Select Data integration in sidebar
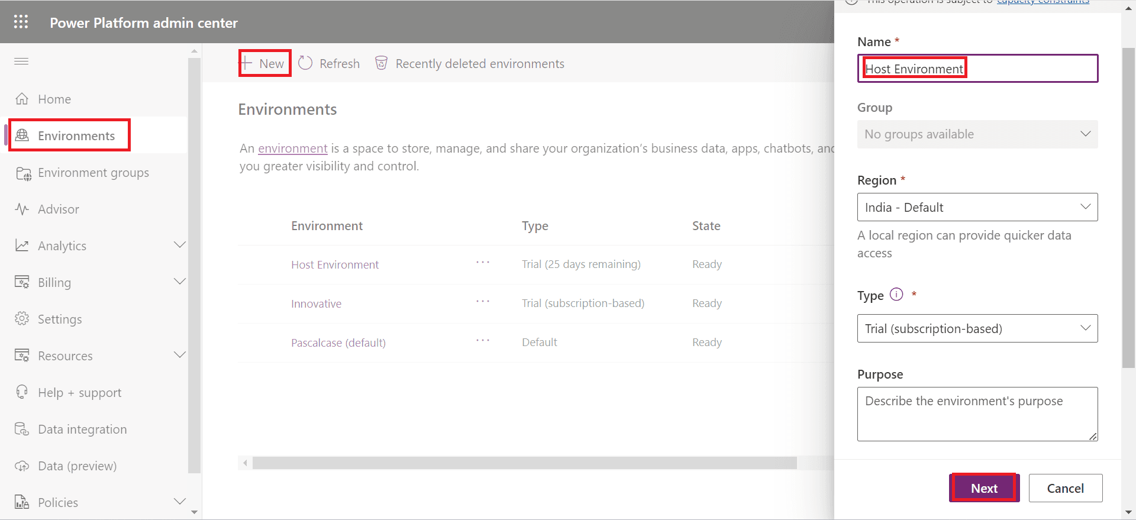This screenshot has height=520, width=1136. click(x=82, y=429)
